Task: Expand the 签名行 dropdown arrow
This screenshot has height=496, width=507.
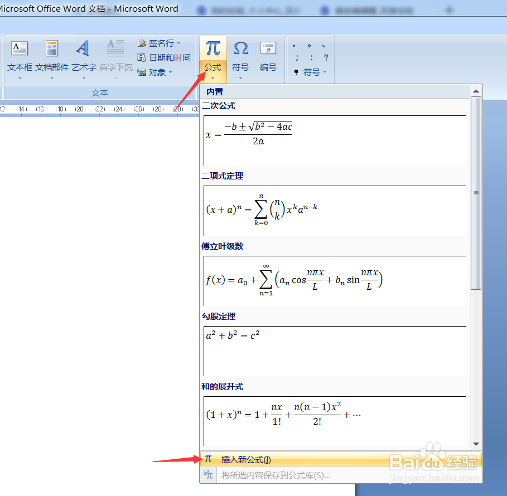Action: [179, 43]
